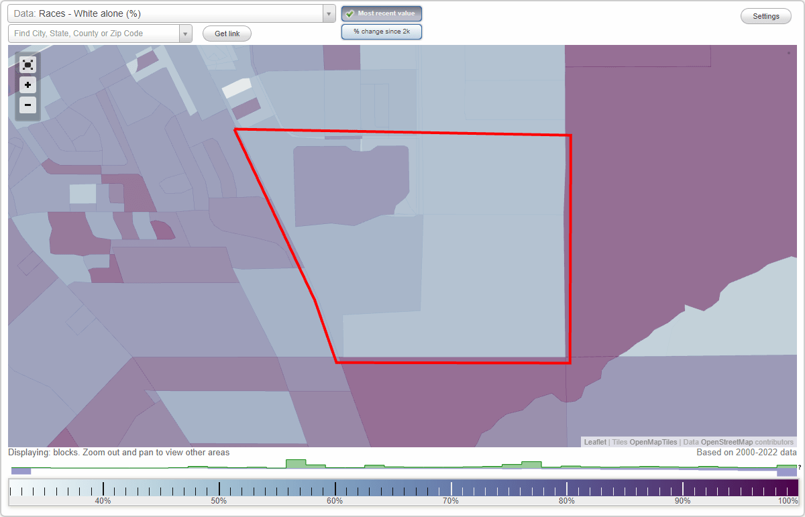Click the Find City, State, County or Zip Code field
This screenshot has height=517, width=805.
pos(94,34)
